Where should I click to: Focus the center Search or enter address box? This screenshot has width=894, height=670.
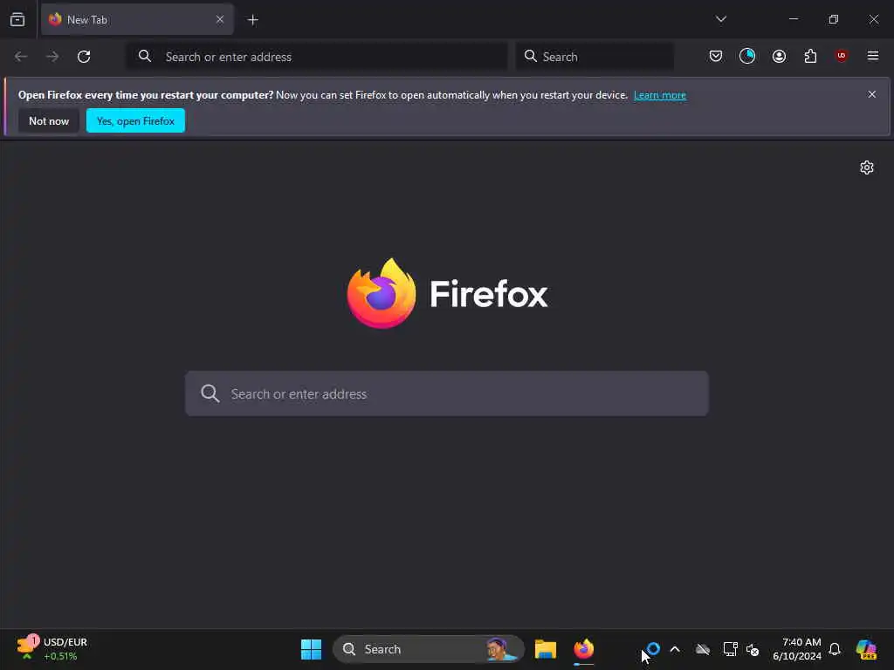447,393
